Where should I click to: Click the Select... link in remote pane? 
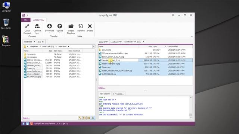click(102, 88)
